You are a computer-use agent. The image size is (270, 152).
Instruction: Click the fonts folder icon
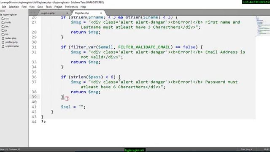pos(3,22)
